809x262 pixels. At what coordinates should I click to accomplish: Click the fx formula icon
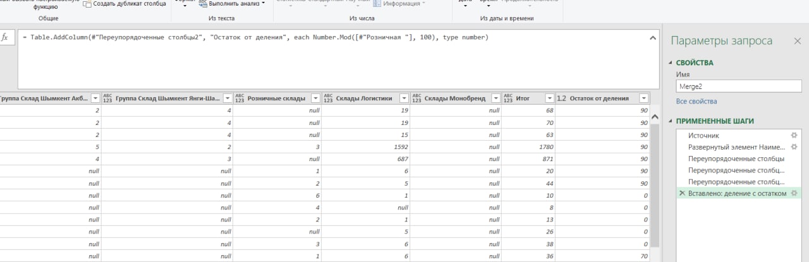[x=5, y=37]
